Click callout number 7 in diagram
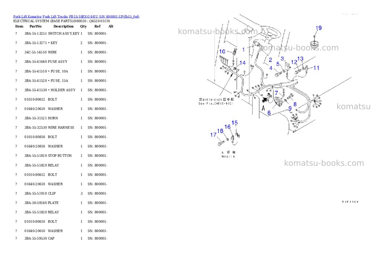371x263 pixels. tap(276, 93)
